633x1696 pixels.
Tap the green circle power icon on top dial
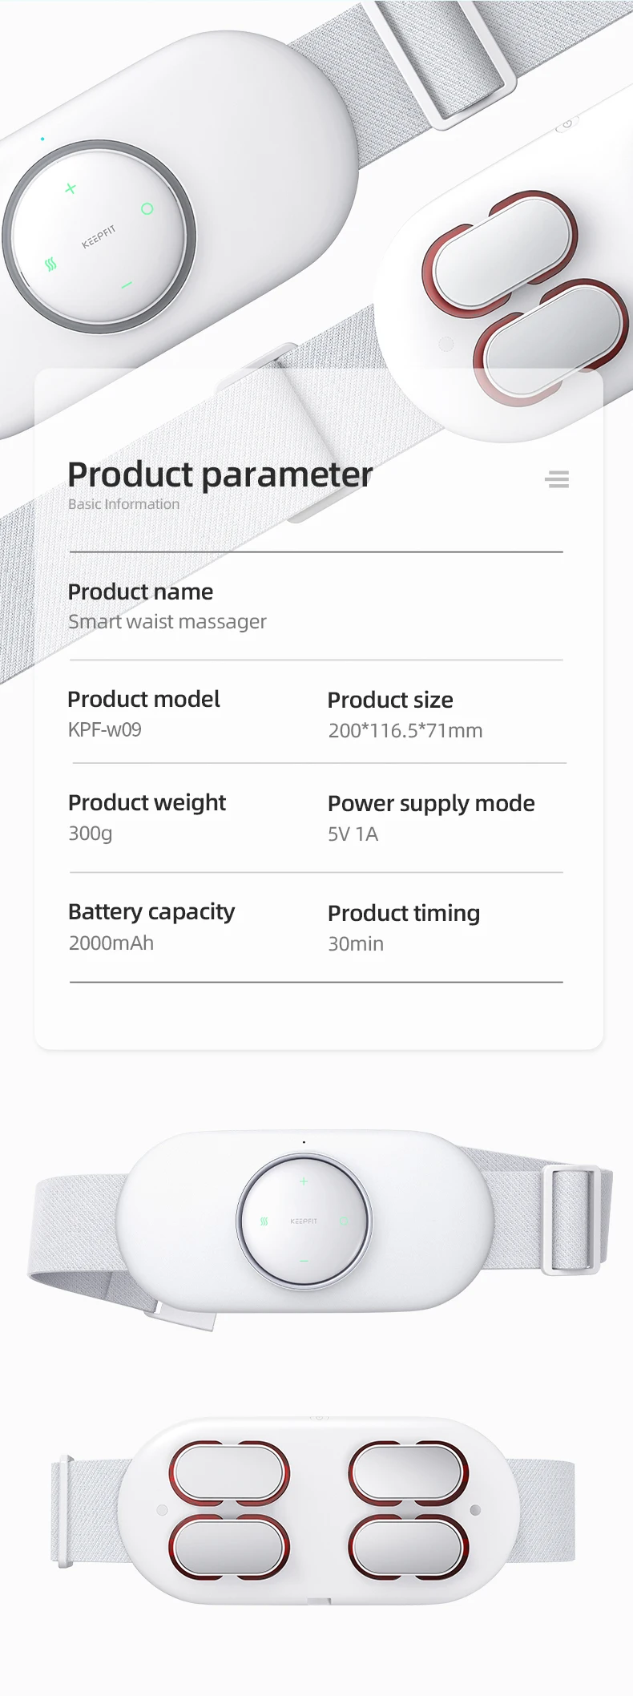click(147, 208)
